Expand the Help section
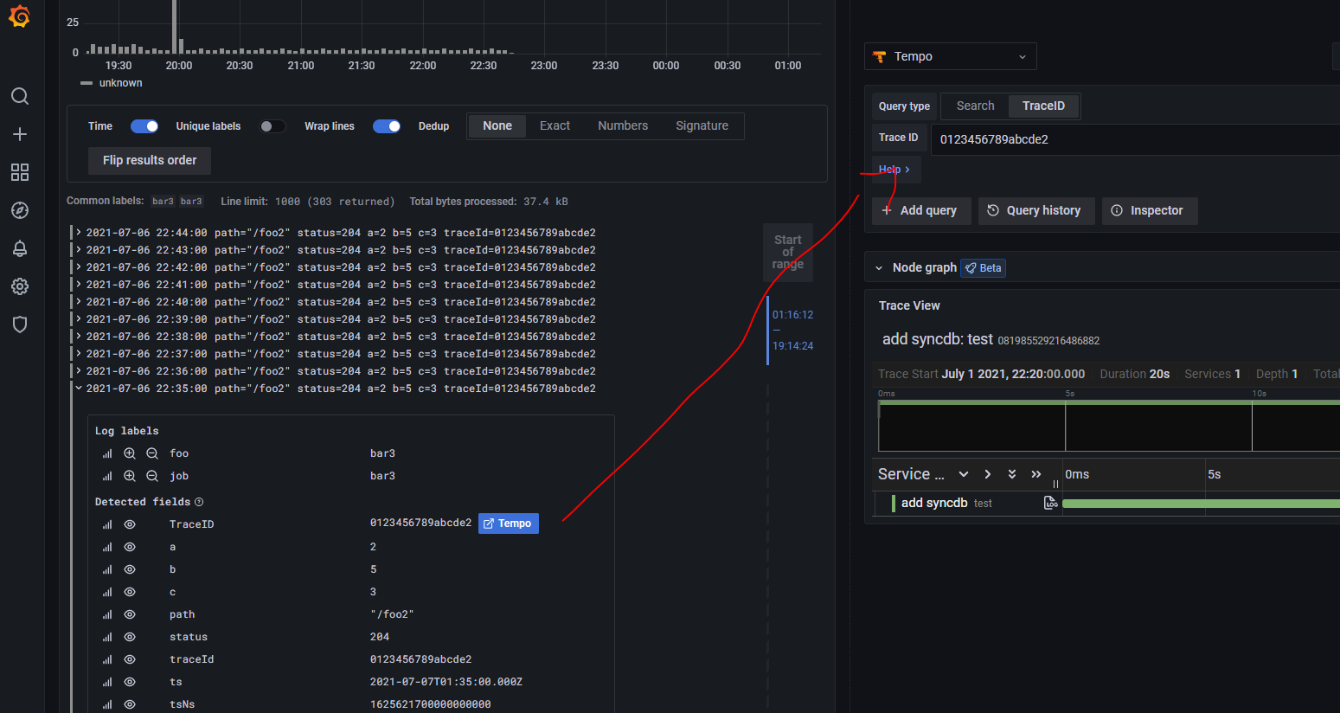This screenshot has height=713, width=1340. click(x=894, y=170)
